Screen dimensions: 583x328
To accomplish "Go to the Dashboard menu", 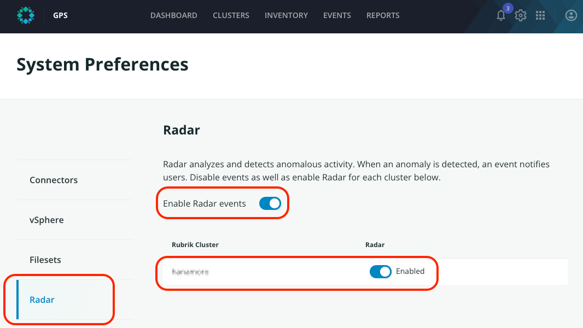I will [173, 15].
